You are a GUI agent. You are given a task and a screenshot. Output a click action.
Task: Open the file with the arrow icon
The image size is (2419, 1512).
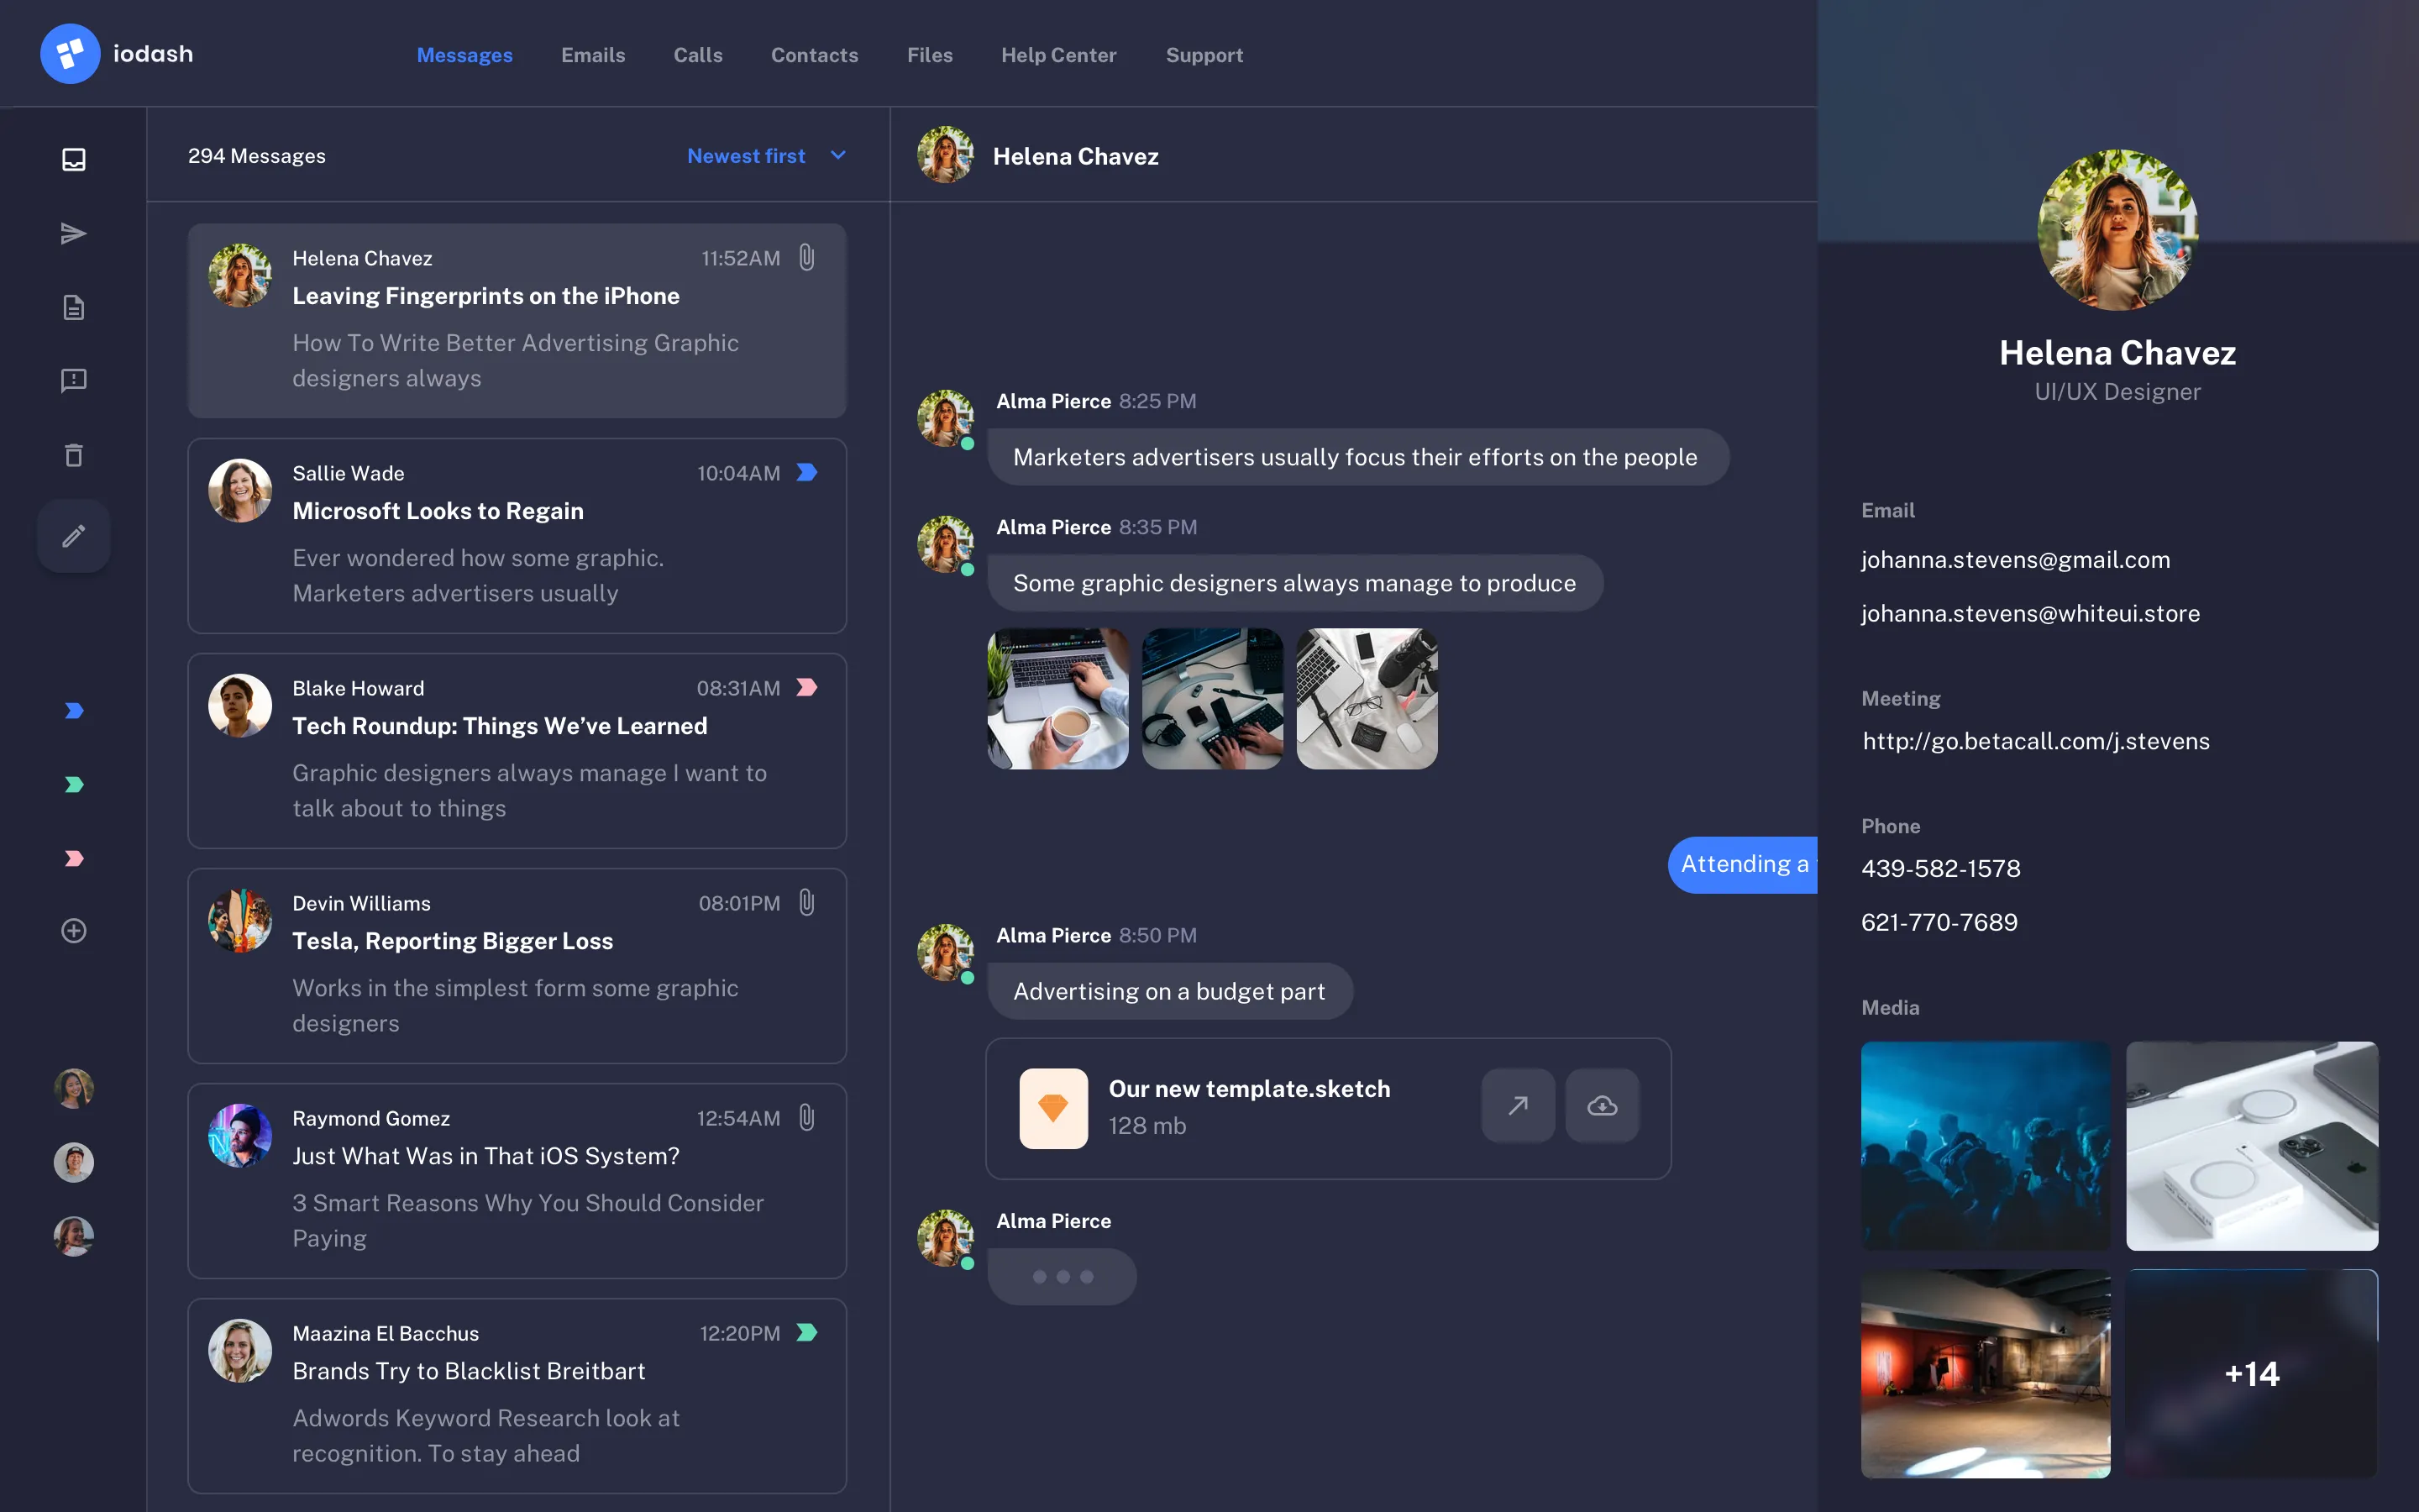pyautogui.click(x=1516, y=1105)
